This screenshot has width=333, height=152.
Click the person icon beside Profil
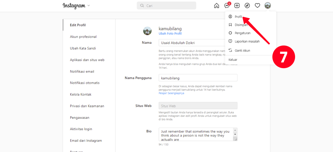230,17
